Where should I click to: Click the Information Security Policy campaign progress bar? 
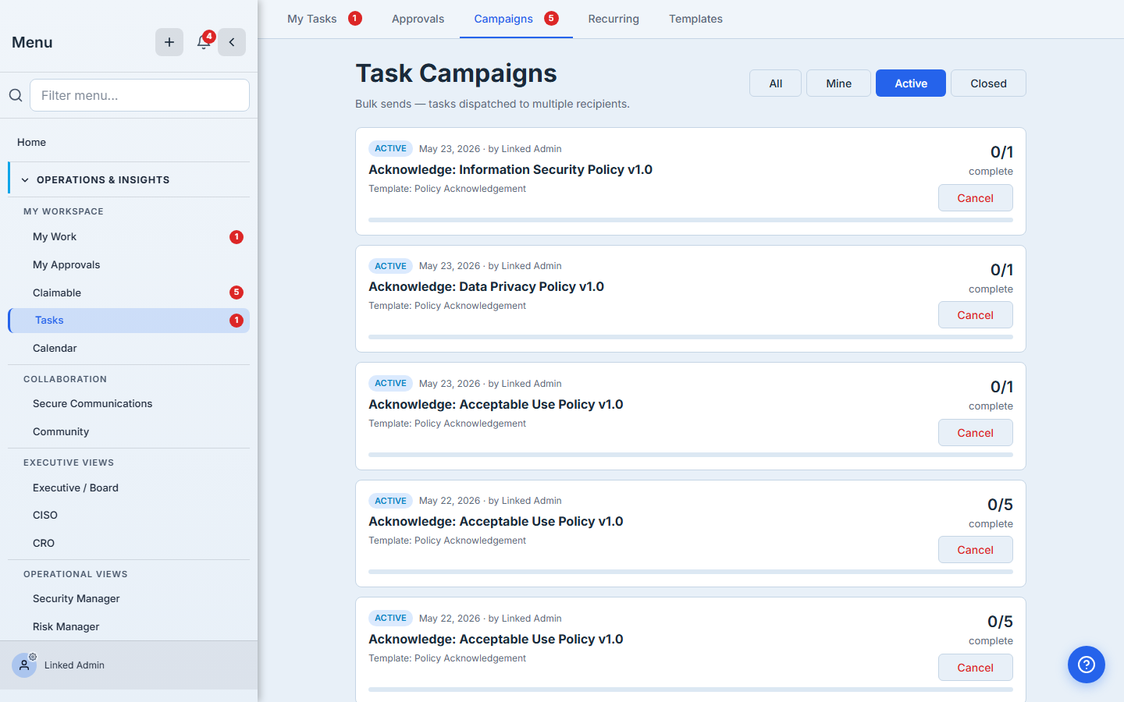pos(691,220)
